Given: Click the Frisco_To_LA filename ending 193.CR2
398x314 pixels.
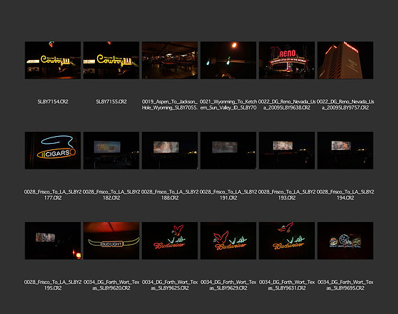Looking at the screenshot, I should click(x=287, y=195).
